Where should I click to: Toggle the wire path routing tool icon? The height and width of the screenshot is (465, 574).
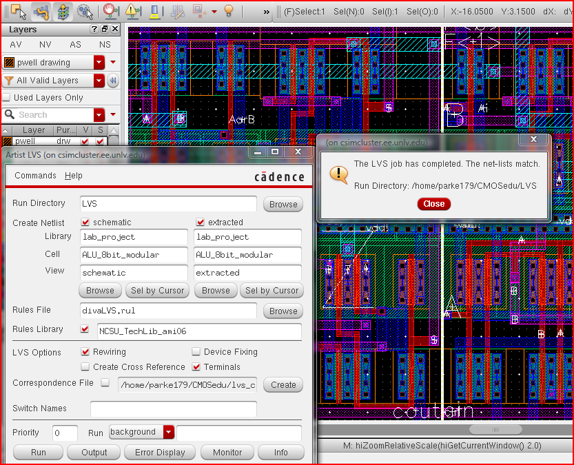pos(41,11)
